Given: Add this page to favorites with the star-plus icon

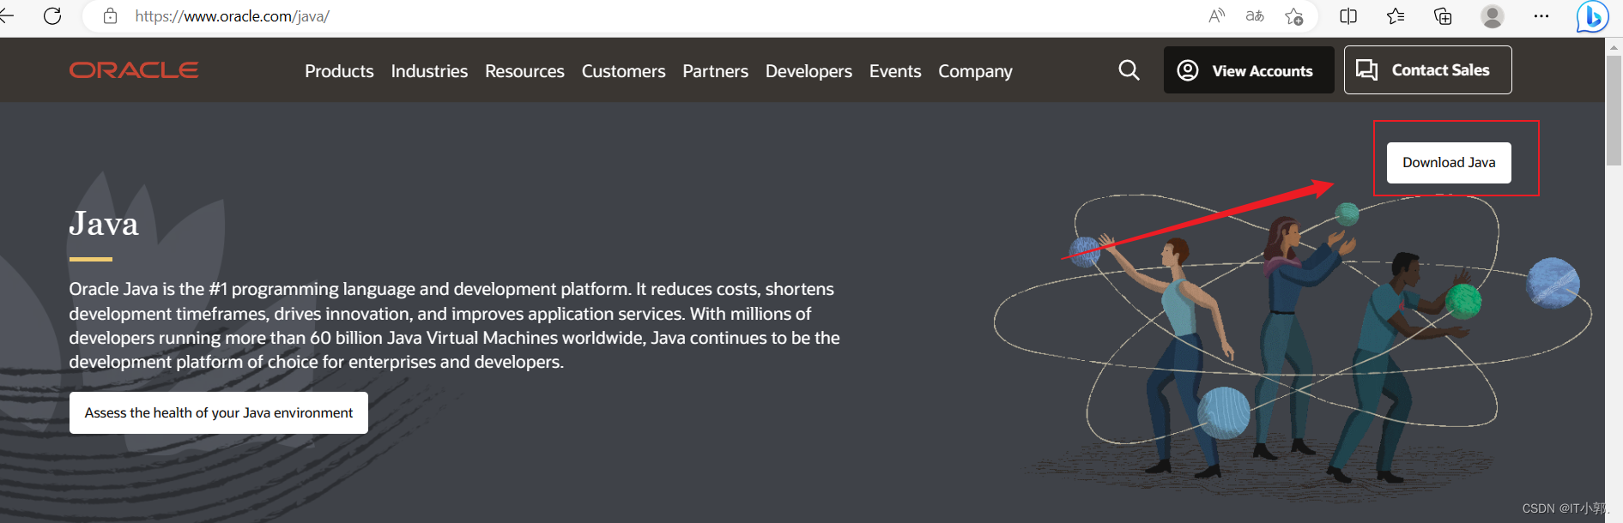Looking at the screenshot, I should coord(1293,16).
